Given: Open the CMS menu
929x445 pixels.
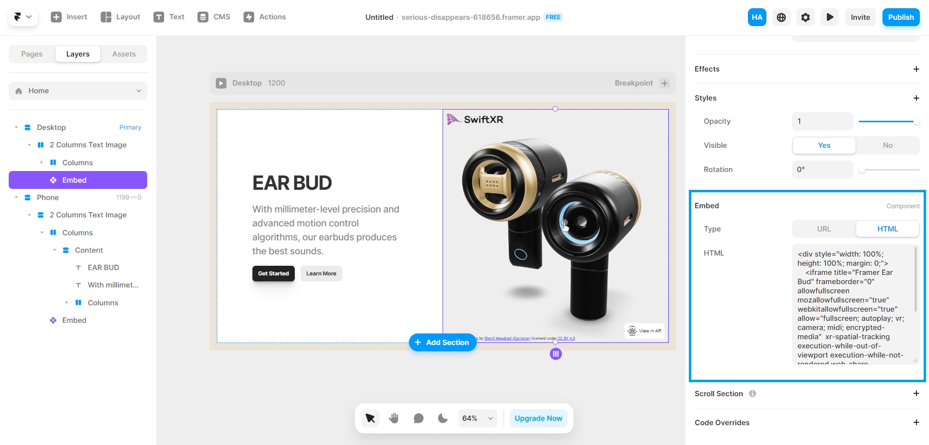Looking at the screenshot, I should tap(214, 17).
